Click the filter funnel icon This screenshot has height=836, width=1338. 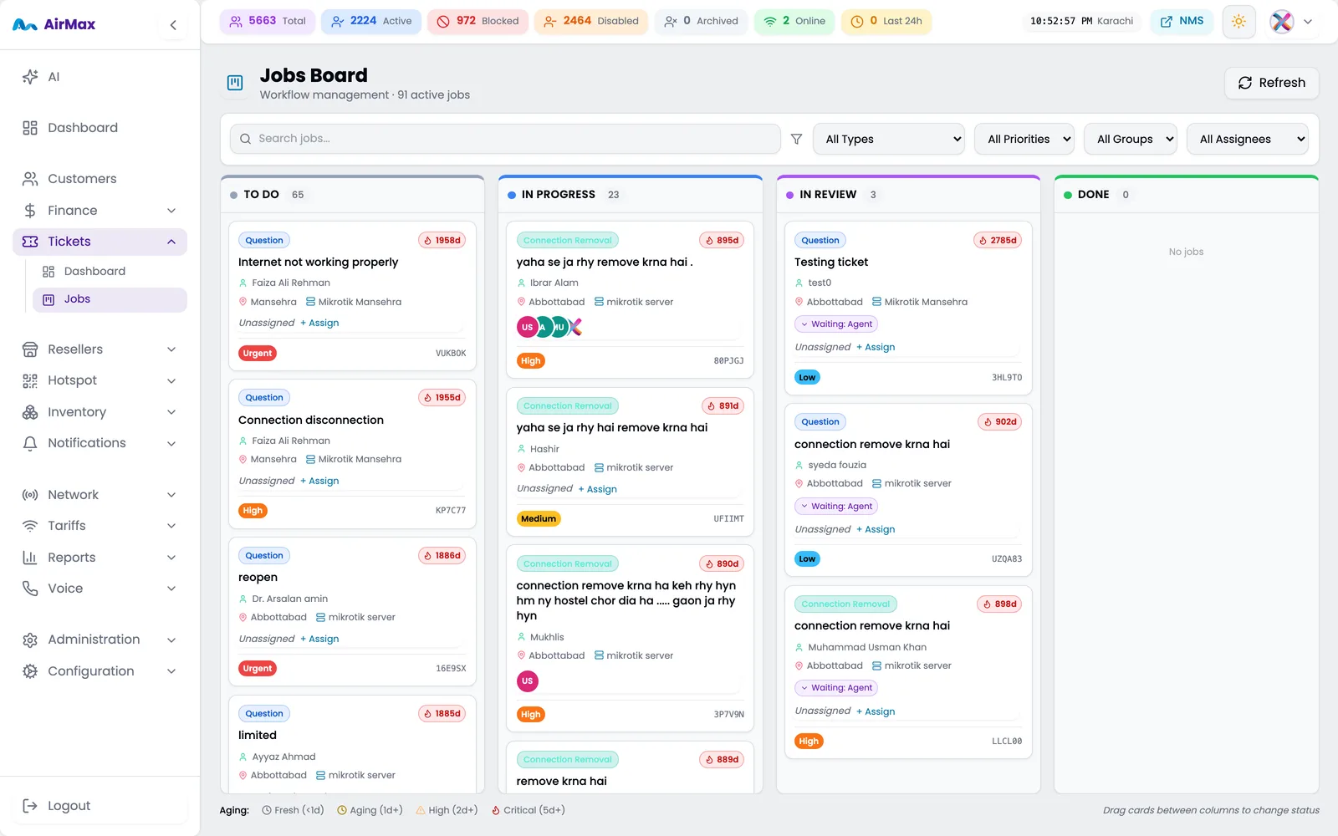(796, 139)
